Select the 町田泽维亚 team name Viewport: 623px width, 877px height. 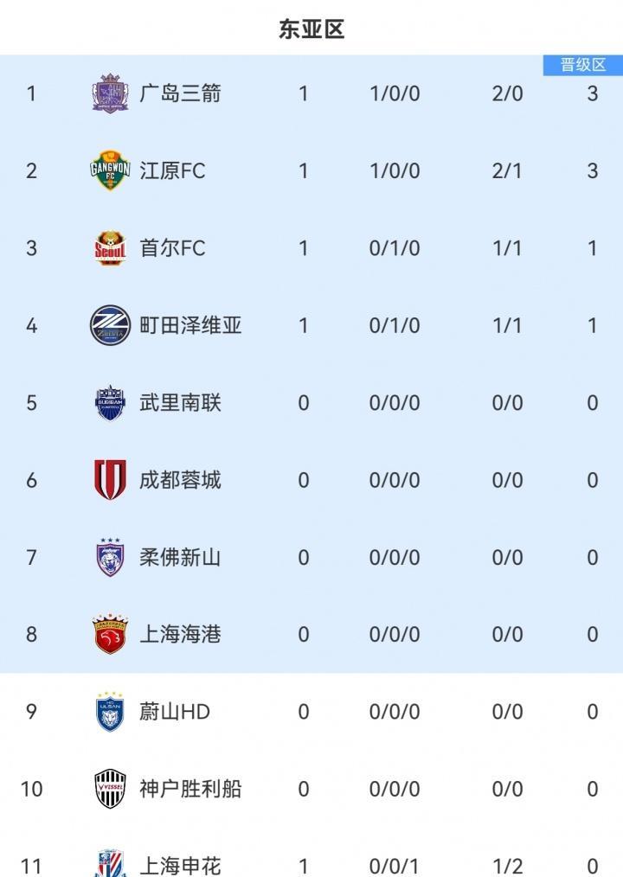point(190,325)
